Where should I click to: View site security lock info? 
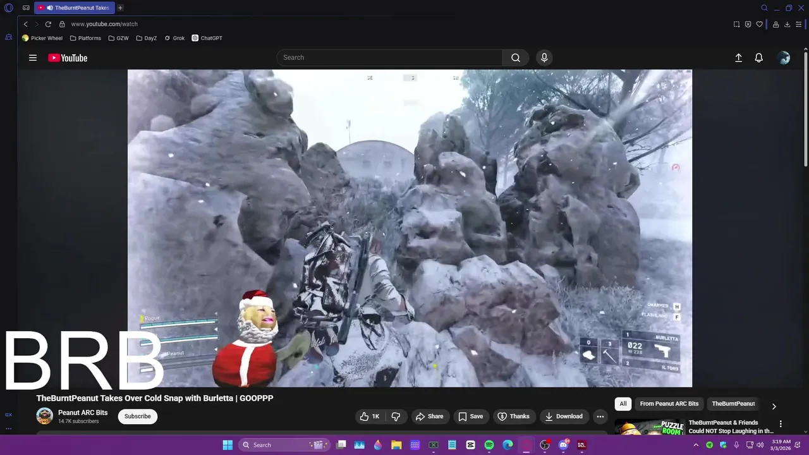coord(62,24)
